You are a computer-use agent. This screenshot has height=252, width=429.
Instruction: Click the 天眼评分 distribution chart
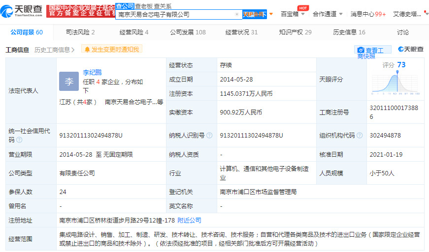coord(395,83)
